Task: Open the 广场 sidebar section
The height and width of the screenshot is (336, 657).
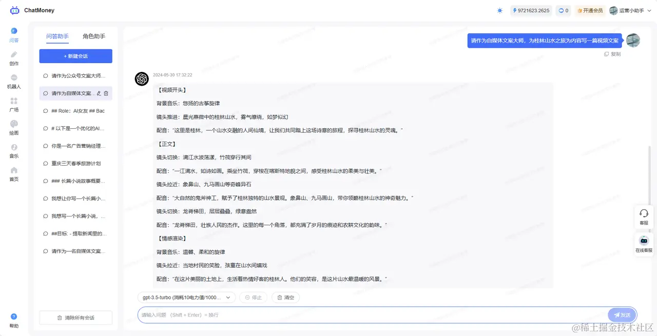Action: click(x=14, y=105)
